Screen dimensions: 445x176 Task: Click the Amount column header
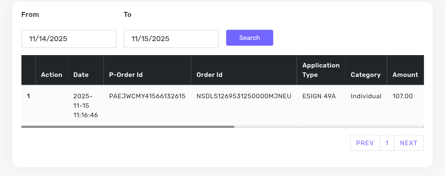coord(405,75)
